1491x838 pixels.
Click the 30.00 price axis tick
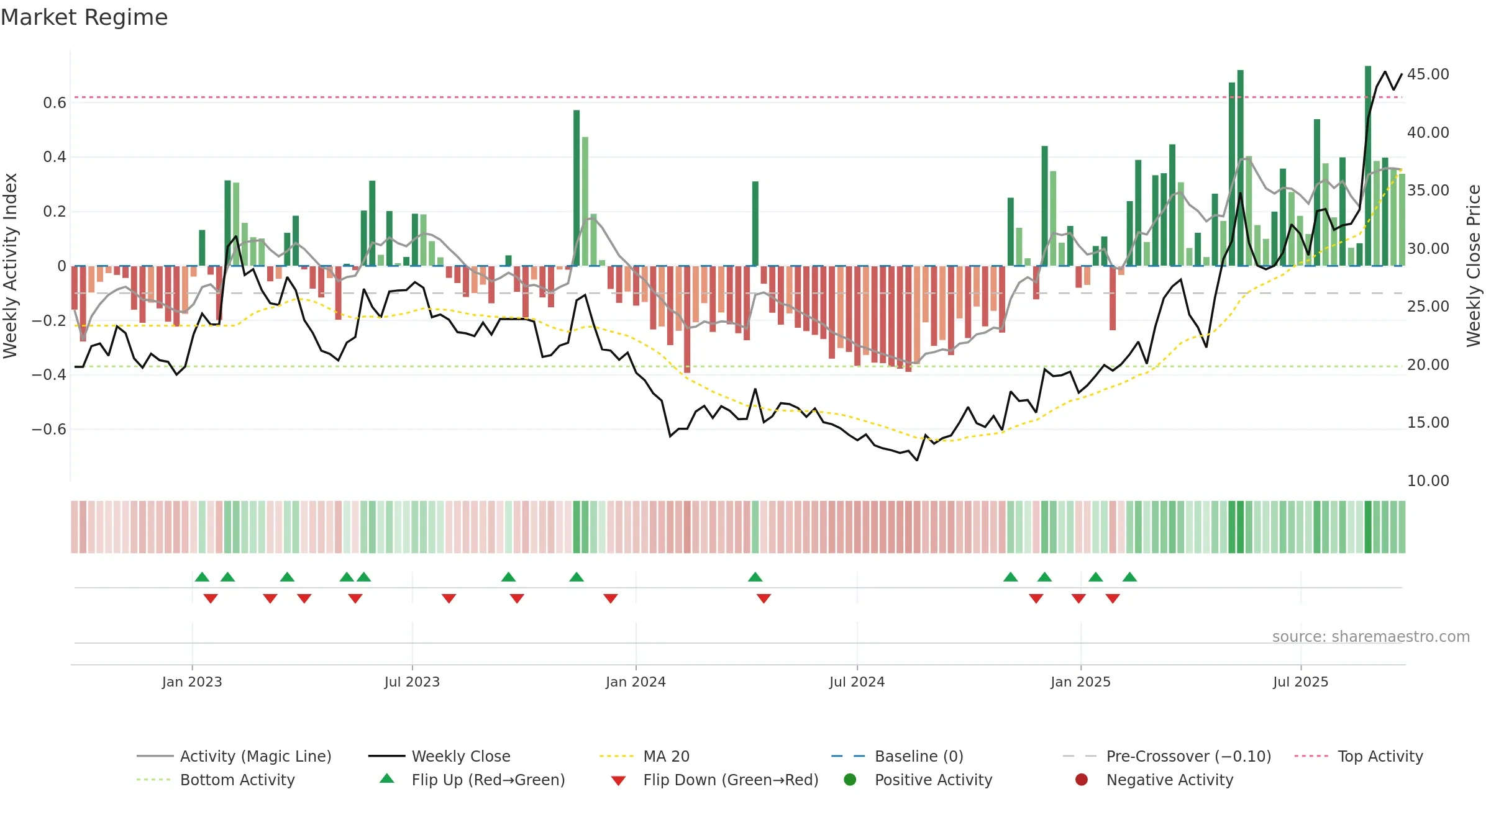click(1428, 248)
